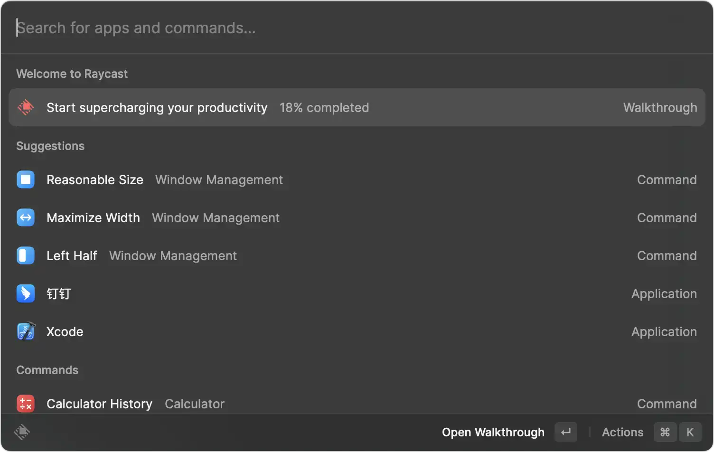Click the Calculator History icon
This screenshot has width=714, height=452.
coord(26,404)
